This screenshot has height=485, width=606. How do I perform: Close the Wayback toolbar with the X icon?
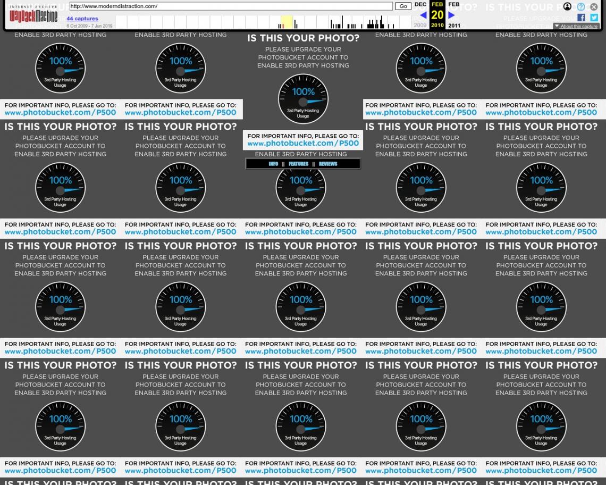594,6
